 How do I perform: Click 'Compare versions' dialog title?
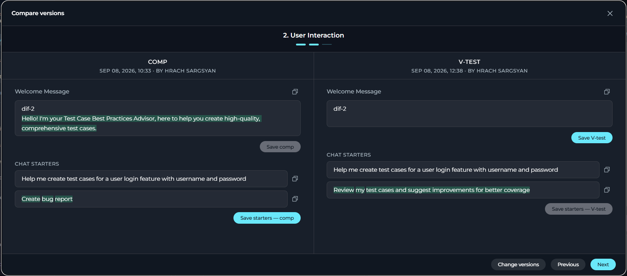[38, 13]
